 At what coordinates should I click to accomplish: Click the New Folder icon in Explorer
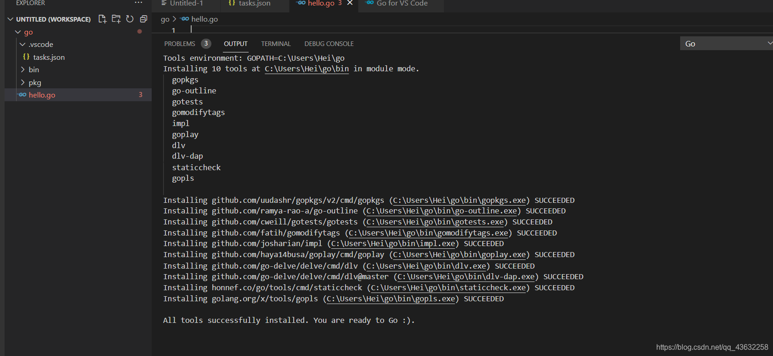click(116, 19)
